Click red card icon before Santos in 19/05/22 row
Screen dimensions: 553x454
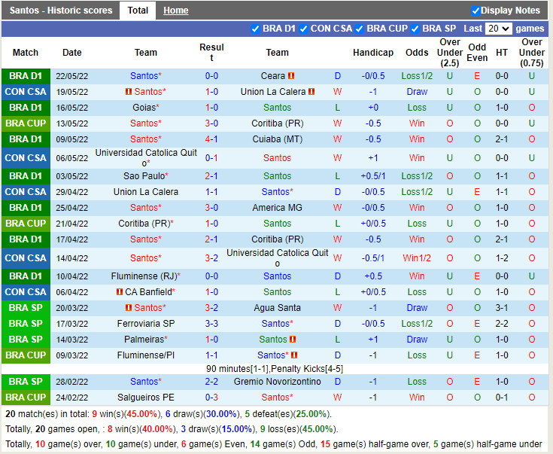coord(129,92)
